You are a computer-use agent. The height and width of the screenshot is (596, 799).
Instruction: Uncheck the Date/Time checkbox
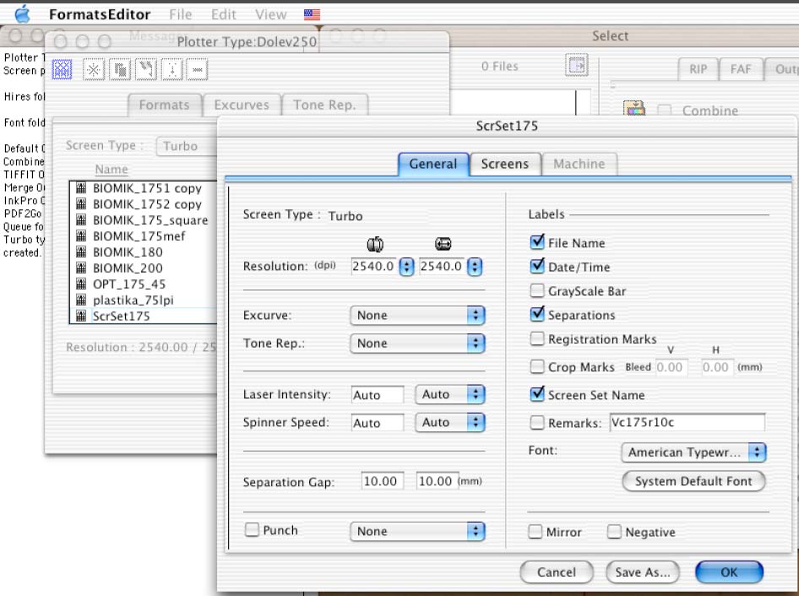click(x=537, y=266)
